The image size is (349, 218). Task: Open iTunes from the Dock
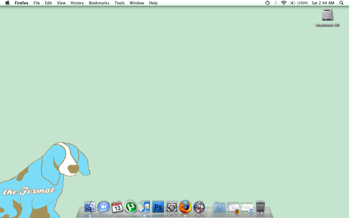pos(145,207)
